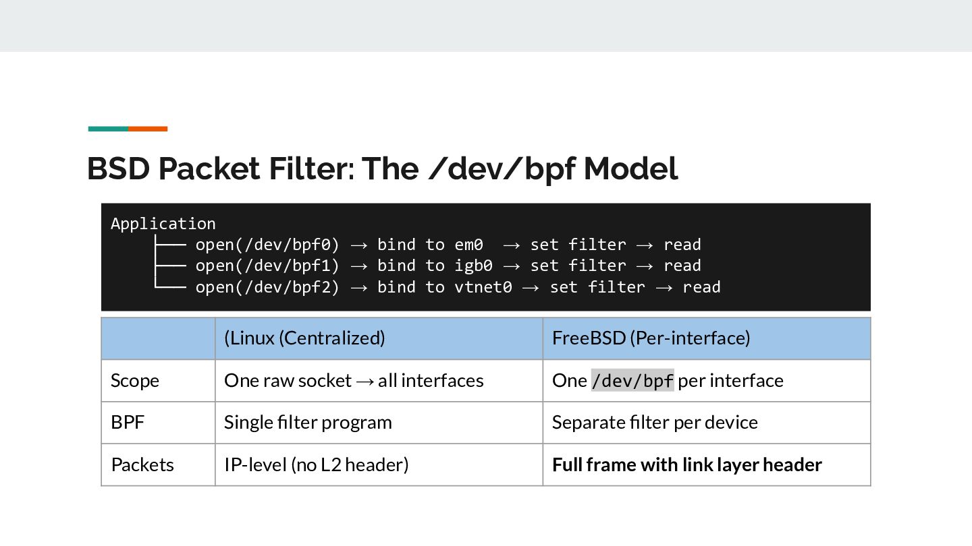Click the highlighted /dev/bpf inline code
Image resolution: width=972 pixels, height=546 pixels.
tap(632, 381)
